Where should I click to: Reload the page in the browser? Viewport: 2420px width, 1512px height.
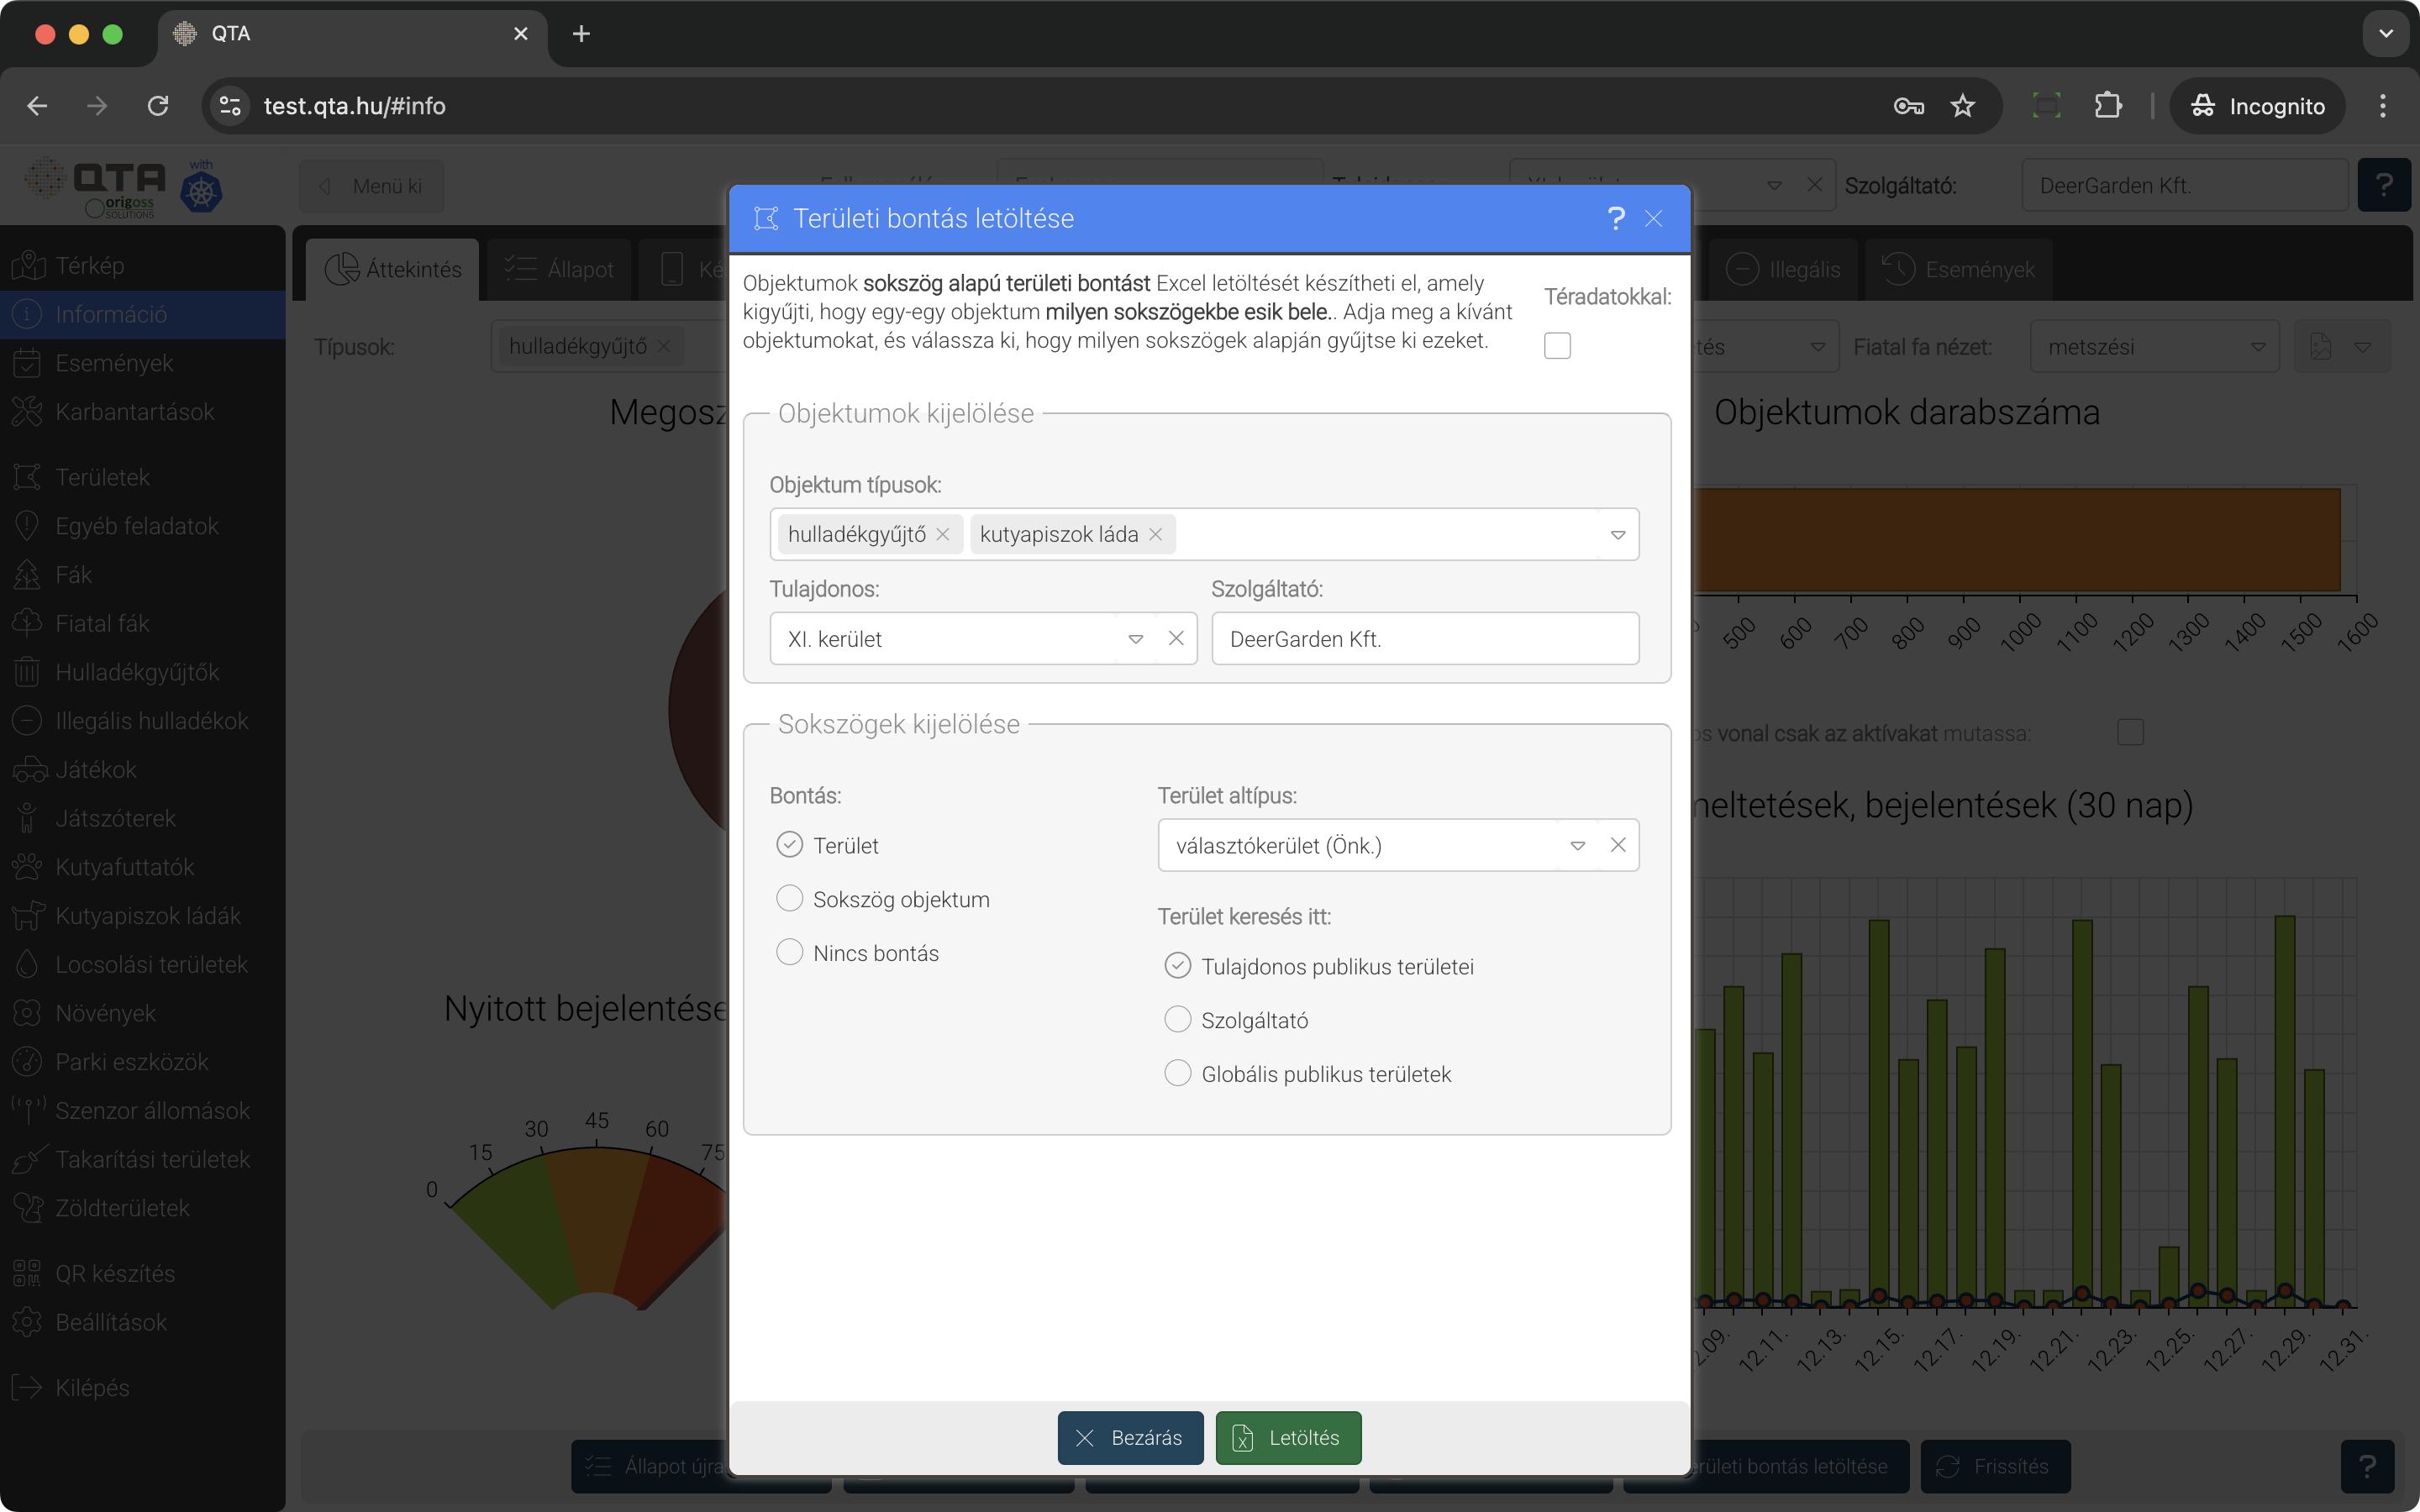click(x=158, y=106)
